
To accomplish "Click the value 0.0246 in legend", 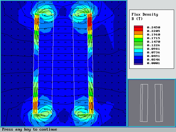I will pos(153,60).
